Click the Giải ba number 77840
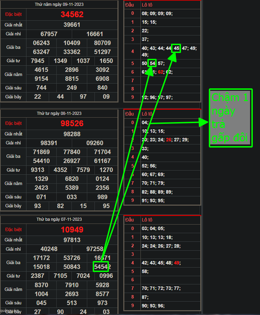The image size is (260, 315). [x=72, y=152]
